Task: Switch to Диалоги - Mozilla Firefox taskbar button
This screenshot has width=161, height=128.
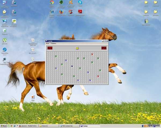Action: (28, 126)
